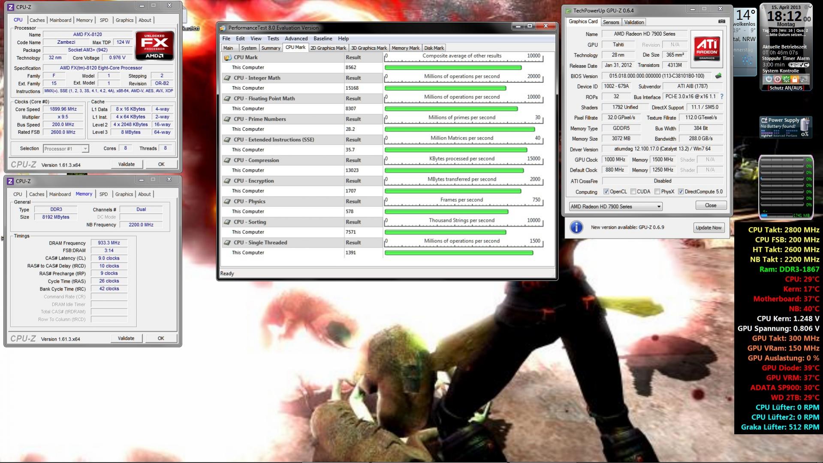Click the icon beside CPU - Single Threaded
The width and height of the screenshot is (823, 463).
point(228,242)
